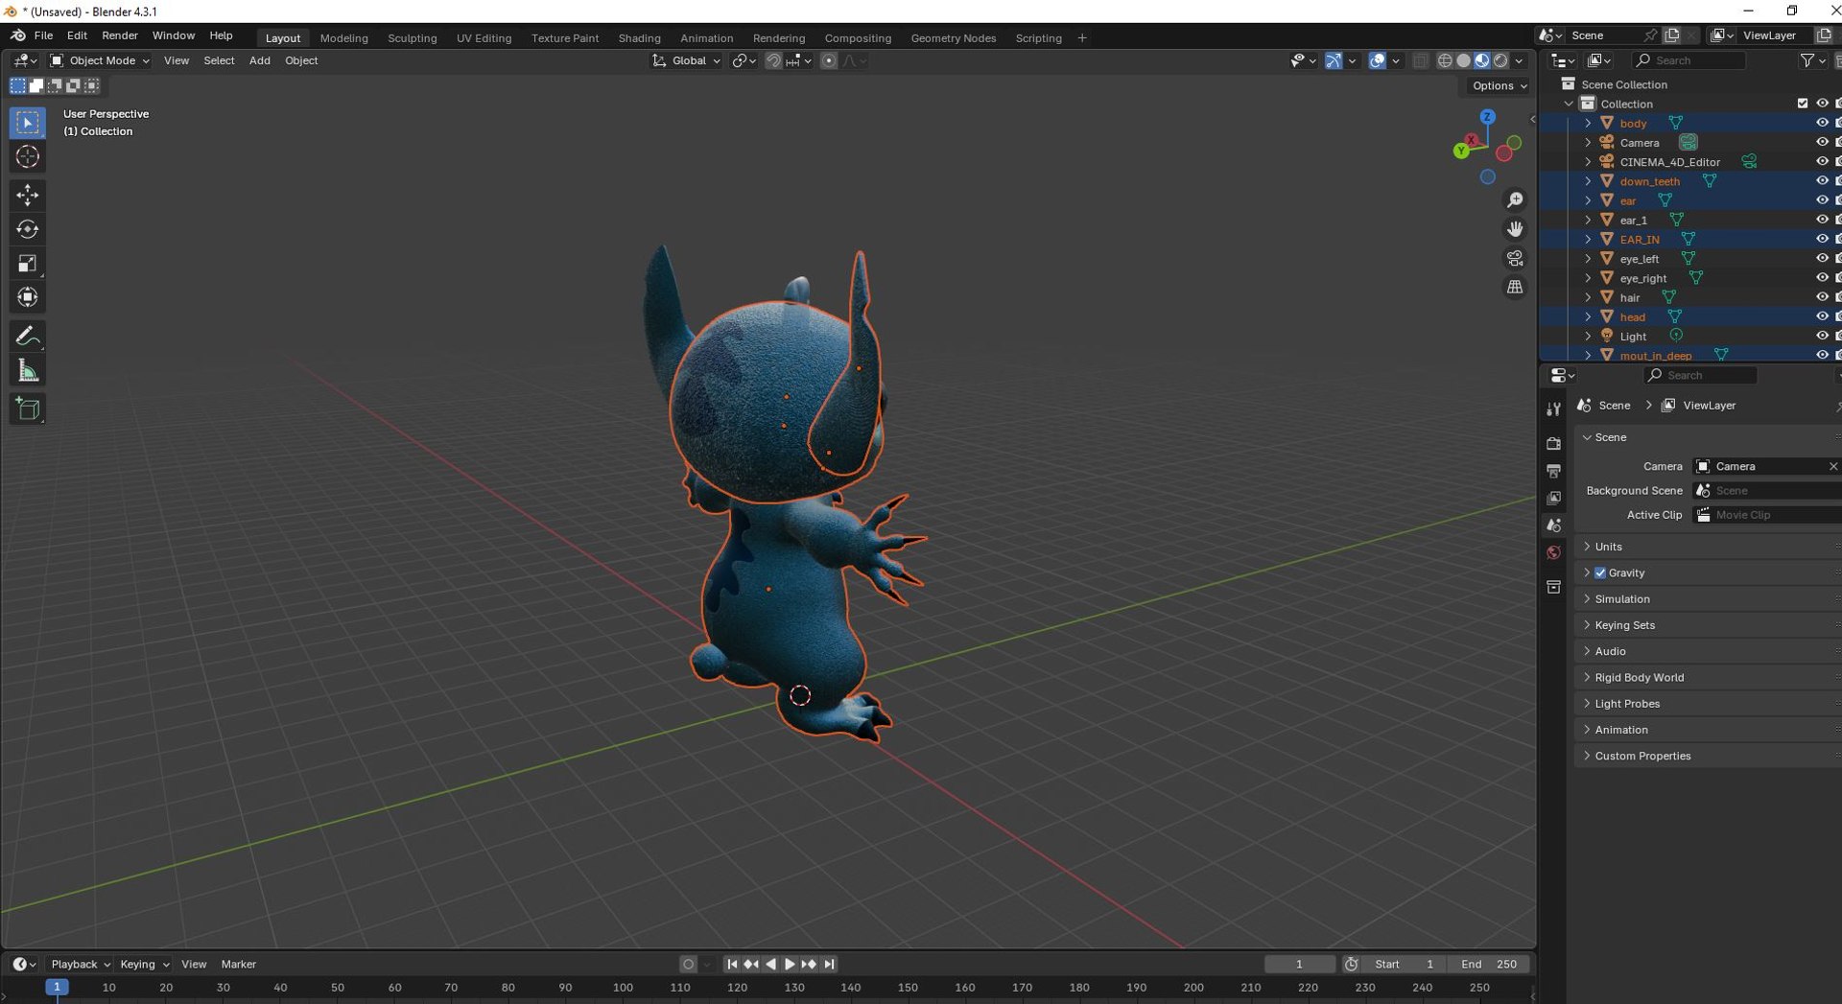Open the Render properties tab

1553,444
